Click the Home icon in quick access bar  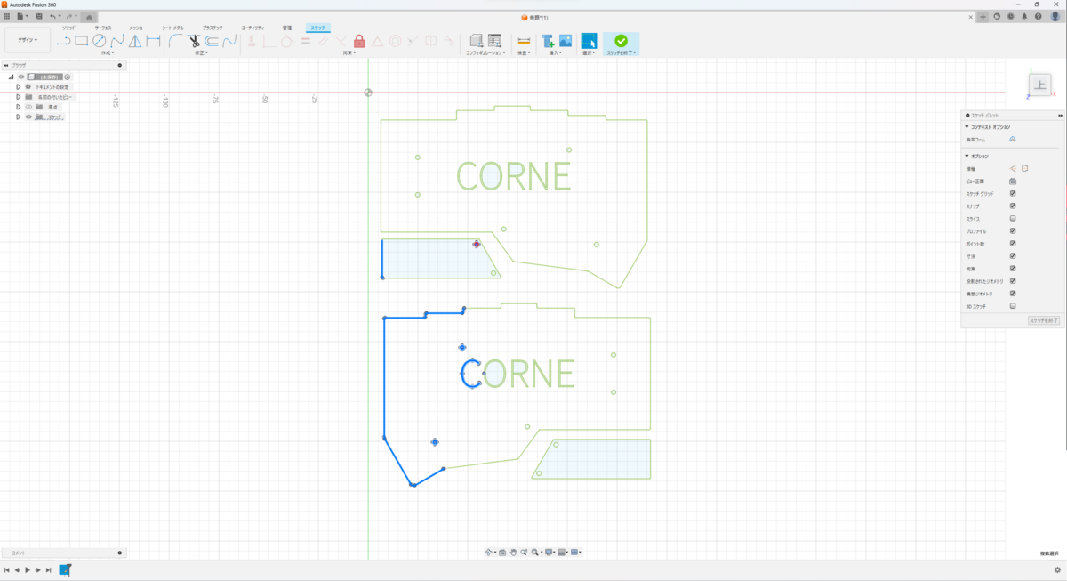pos(89,17)
